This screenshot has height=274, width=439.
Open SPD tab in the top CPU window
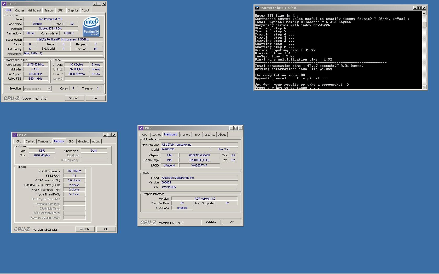click(61, 10)
